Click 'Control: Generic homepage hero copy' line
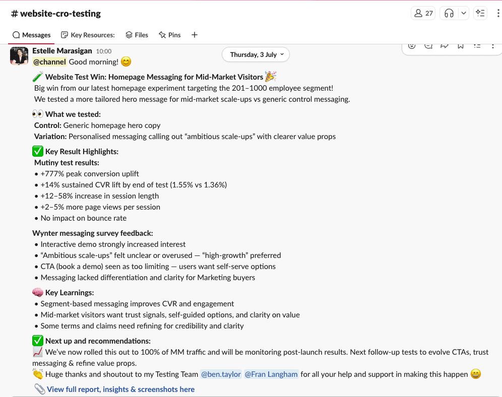 click(x=97, y=125)
